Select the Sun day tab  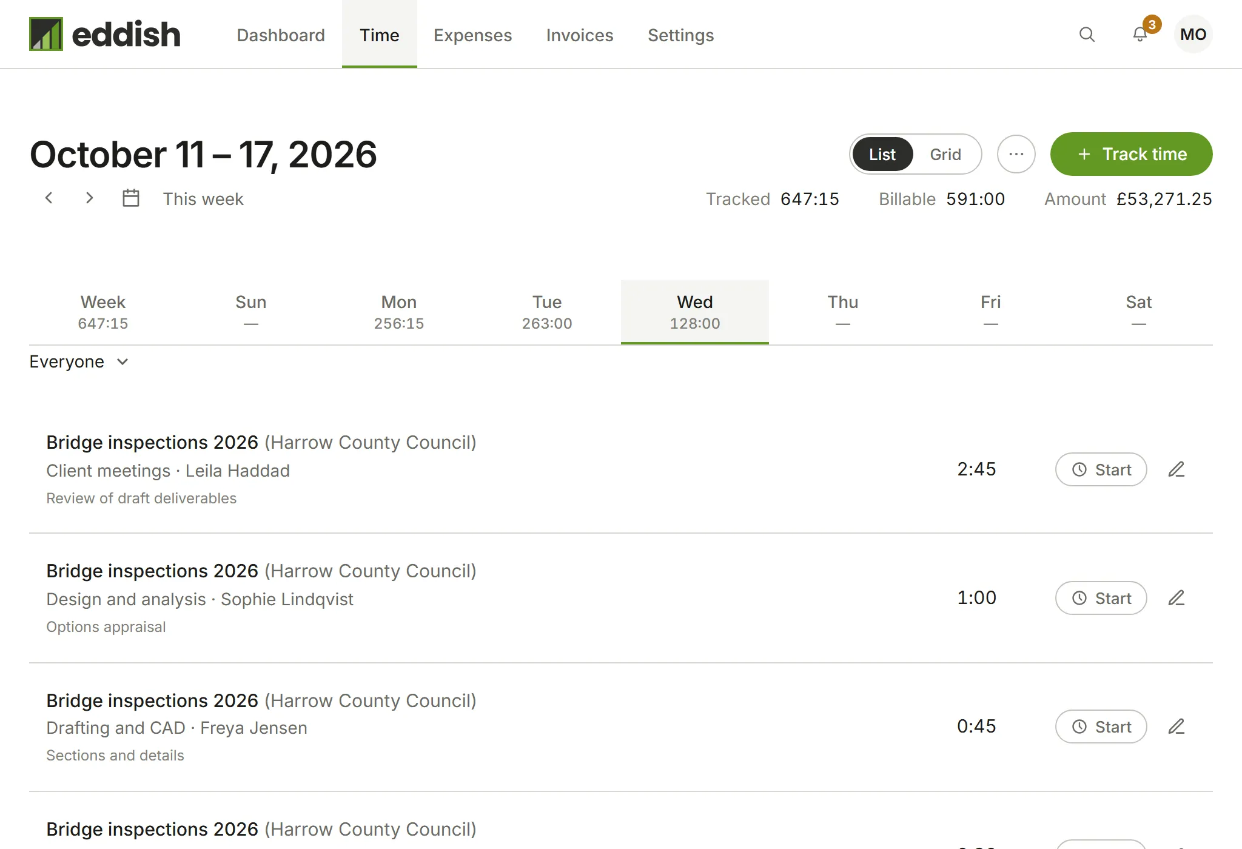[251, 312]
